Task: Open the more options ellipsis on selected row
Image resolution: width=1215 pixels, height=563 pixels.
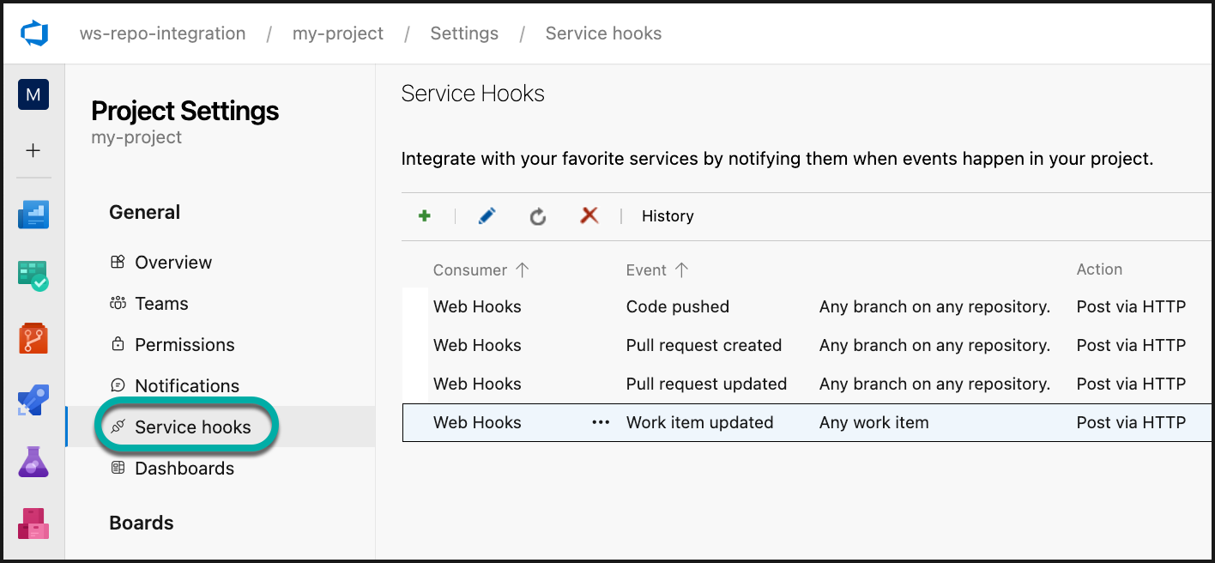Action: (x=601, y=422)
